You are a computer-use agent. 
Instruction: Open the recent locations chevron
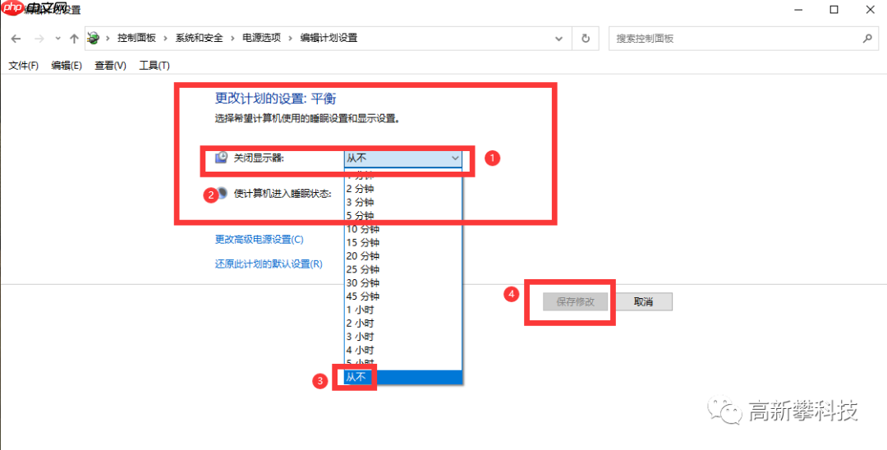[x=57, y=39]
